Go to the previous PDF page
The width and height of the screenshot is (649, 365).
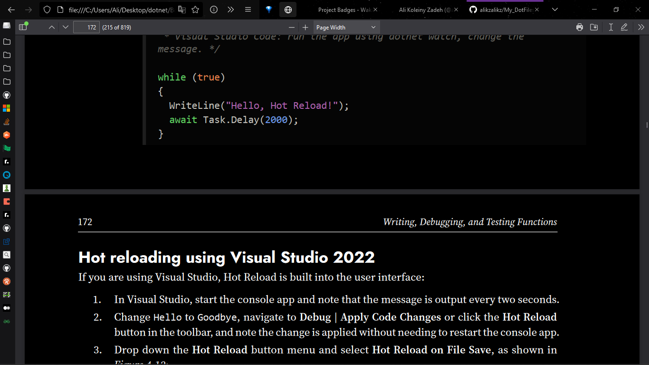(x=52, y=27)
